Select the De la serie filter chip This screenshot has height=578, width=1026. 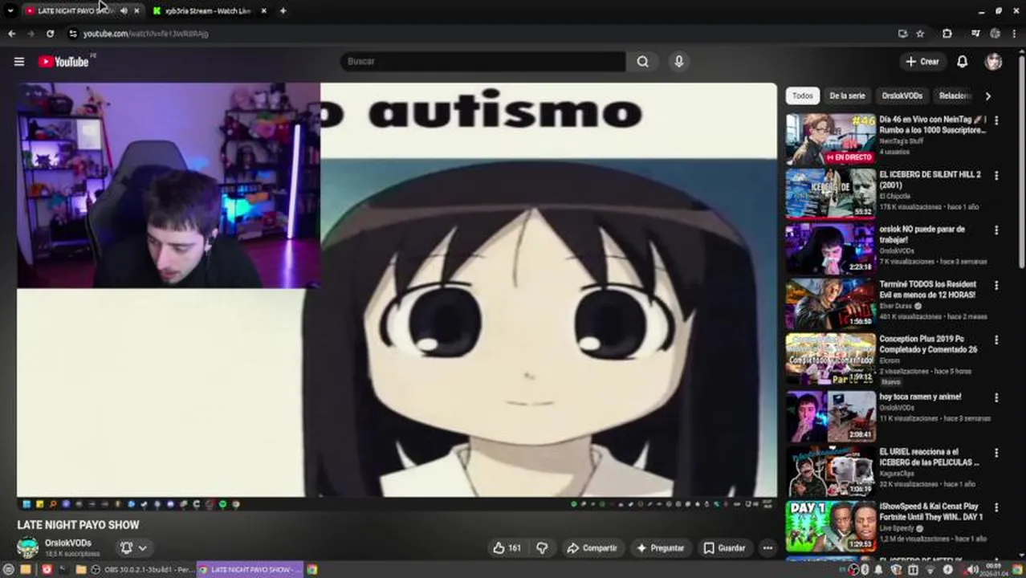click(x=847, y=96)
